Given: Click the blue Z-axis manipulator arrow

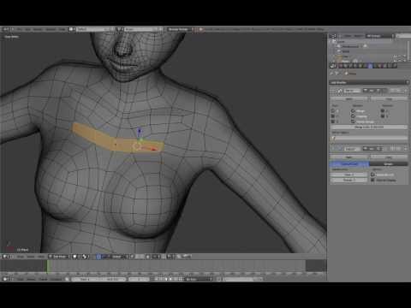Looking at the screenshot, I should coord(140,132).
